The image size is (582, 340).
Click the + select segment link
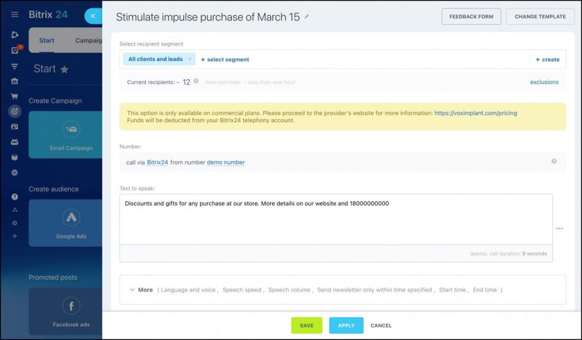point(225,59)
